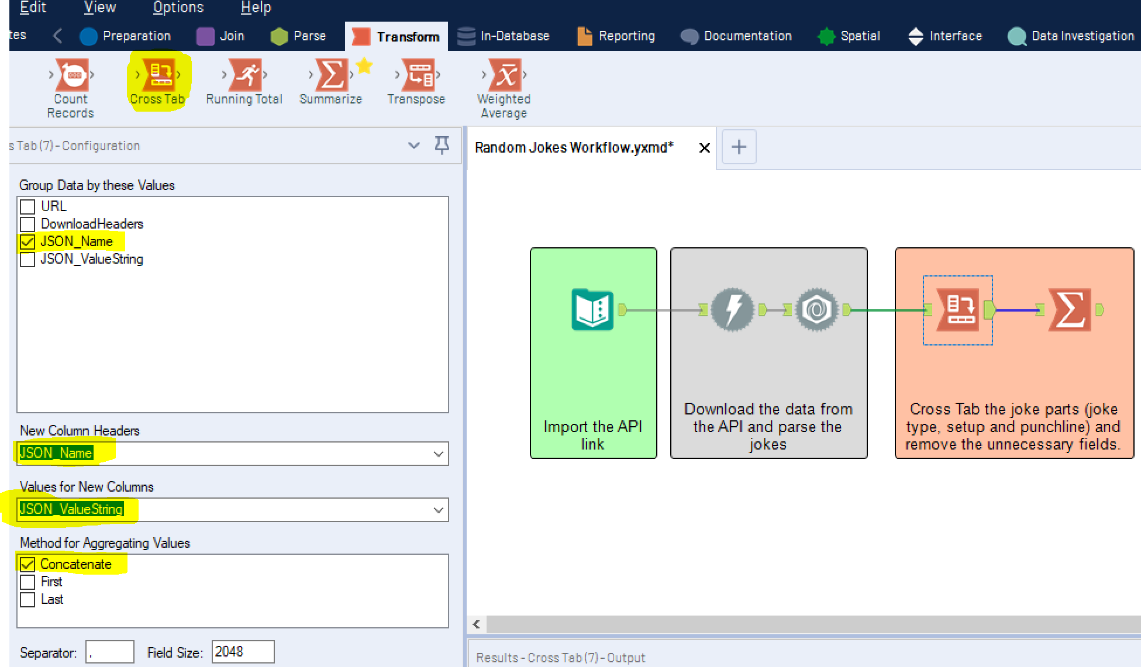Open the New Column Headers dropdown

point(438,454)
